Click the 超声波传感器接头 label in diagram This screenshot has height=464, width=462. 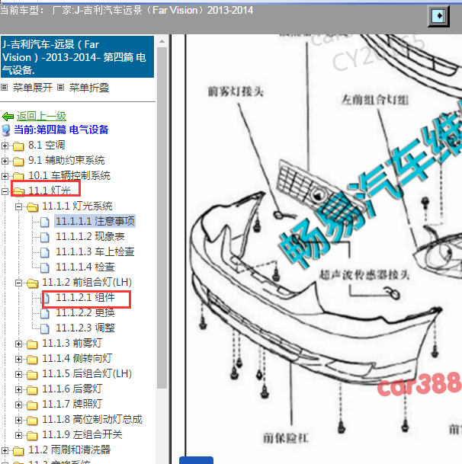coord(364,275)
